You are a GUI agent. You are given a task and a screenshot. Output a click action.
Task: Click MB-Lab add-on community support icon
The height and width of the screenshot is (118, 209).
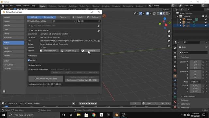pos(99,30)
